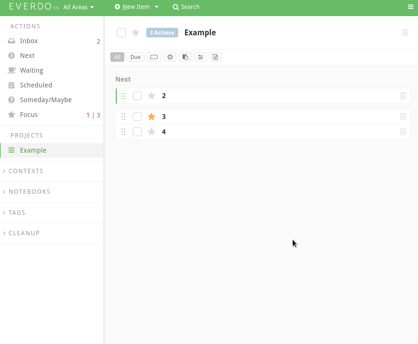Filter actions by time clock icon
418x344 pixels.
[x=170, y=57]
